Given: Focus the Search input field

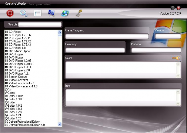Looking at the screenshot, I should (40, 24).
